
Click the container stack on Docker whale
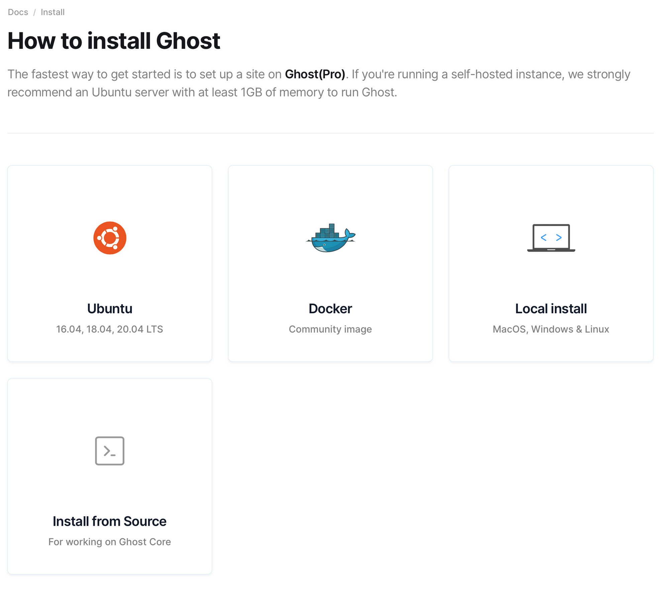(328, 232)
